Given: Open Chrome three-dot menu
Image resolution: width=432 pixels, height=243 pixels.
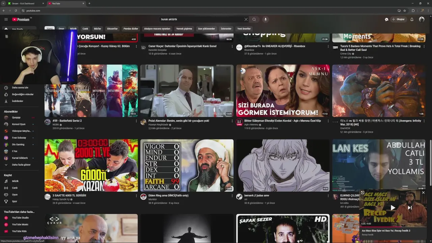Looking at the screenshot, I should (x=428, y=10).
